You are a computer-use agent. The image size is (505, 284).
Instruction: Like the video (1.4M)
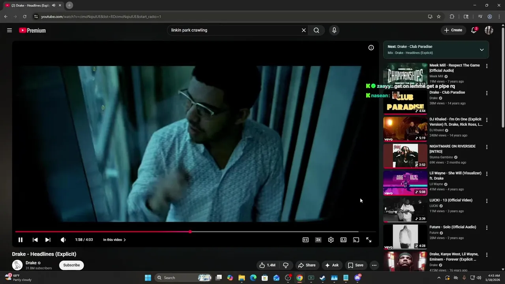coord(267,265)
